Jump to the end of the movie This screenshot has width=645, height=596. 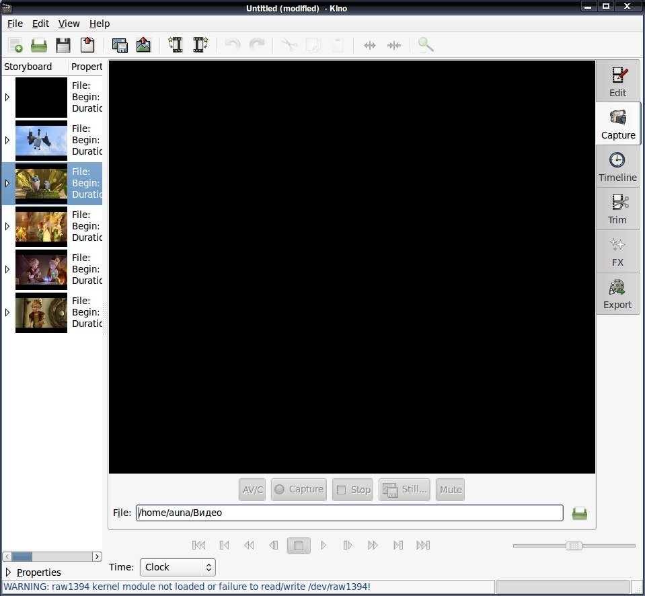(x=423, y=546)
